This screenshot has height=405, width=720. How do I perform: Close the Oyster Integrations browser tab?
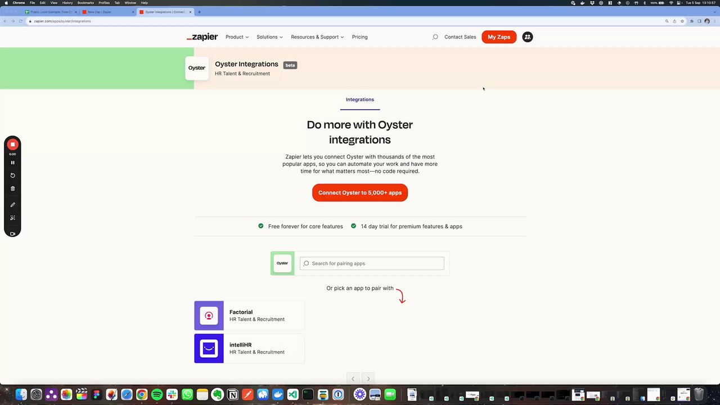tap(191, 12)
